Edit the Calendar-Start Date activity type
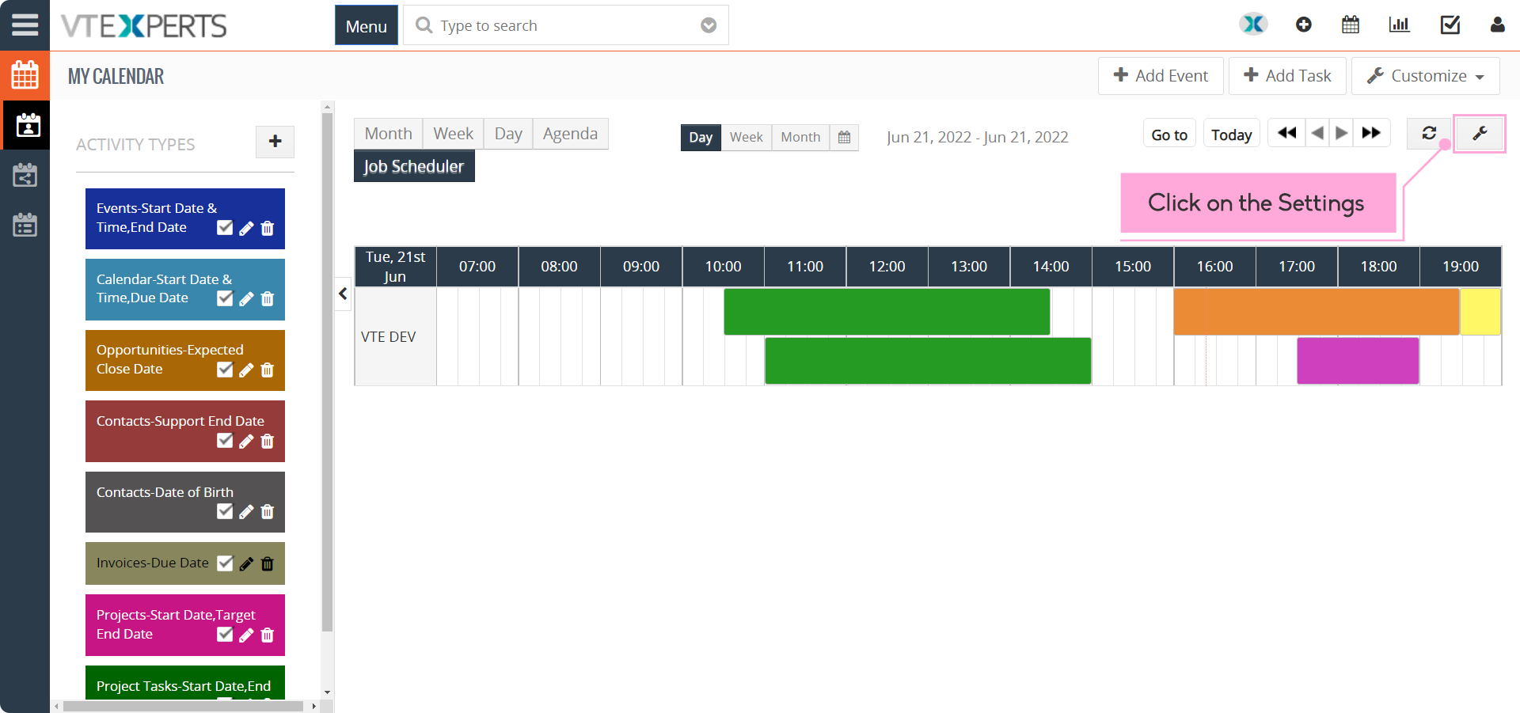 point(246,298)
